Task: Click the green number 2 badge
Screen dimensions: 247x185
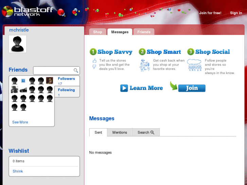Action: point(142,52)
